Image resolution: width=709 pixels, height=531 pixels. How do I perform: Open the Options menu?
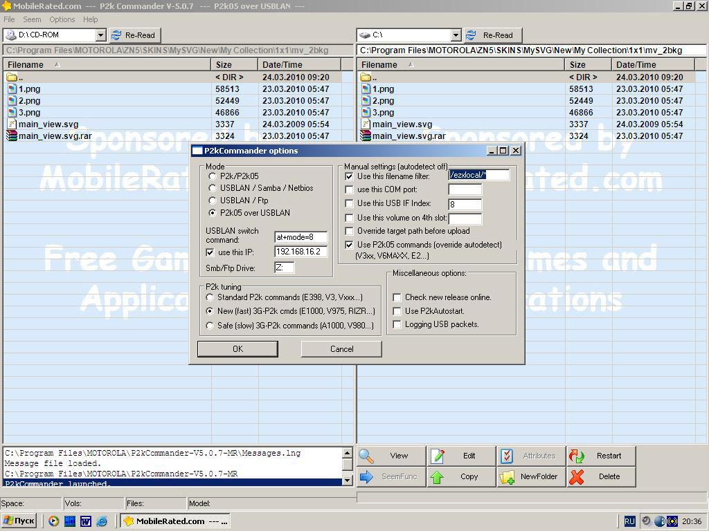click(x=62, y=19)
